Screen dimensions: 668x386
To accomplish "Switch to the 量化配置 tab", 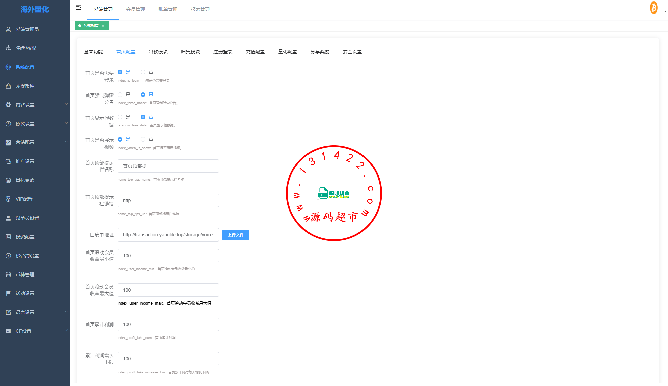I will [x=287, y=52].
